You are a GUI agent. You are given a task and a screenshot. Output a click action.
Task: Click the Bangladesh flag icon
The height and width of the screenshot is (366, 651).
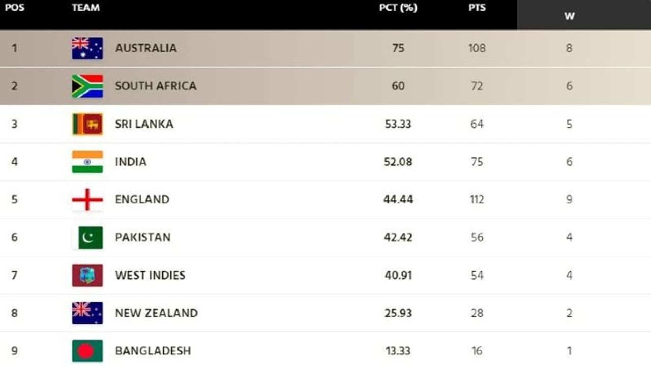click(87, 351)
